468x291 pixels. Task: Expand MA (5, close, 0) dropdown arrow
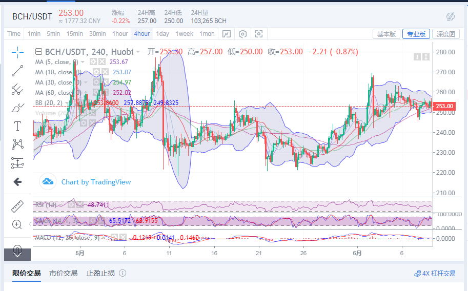click(83, 62)
